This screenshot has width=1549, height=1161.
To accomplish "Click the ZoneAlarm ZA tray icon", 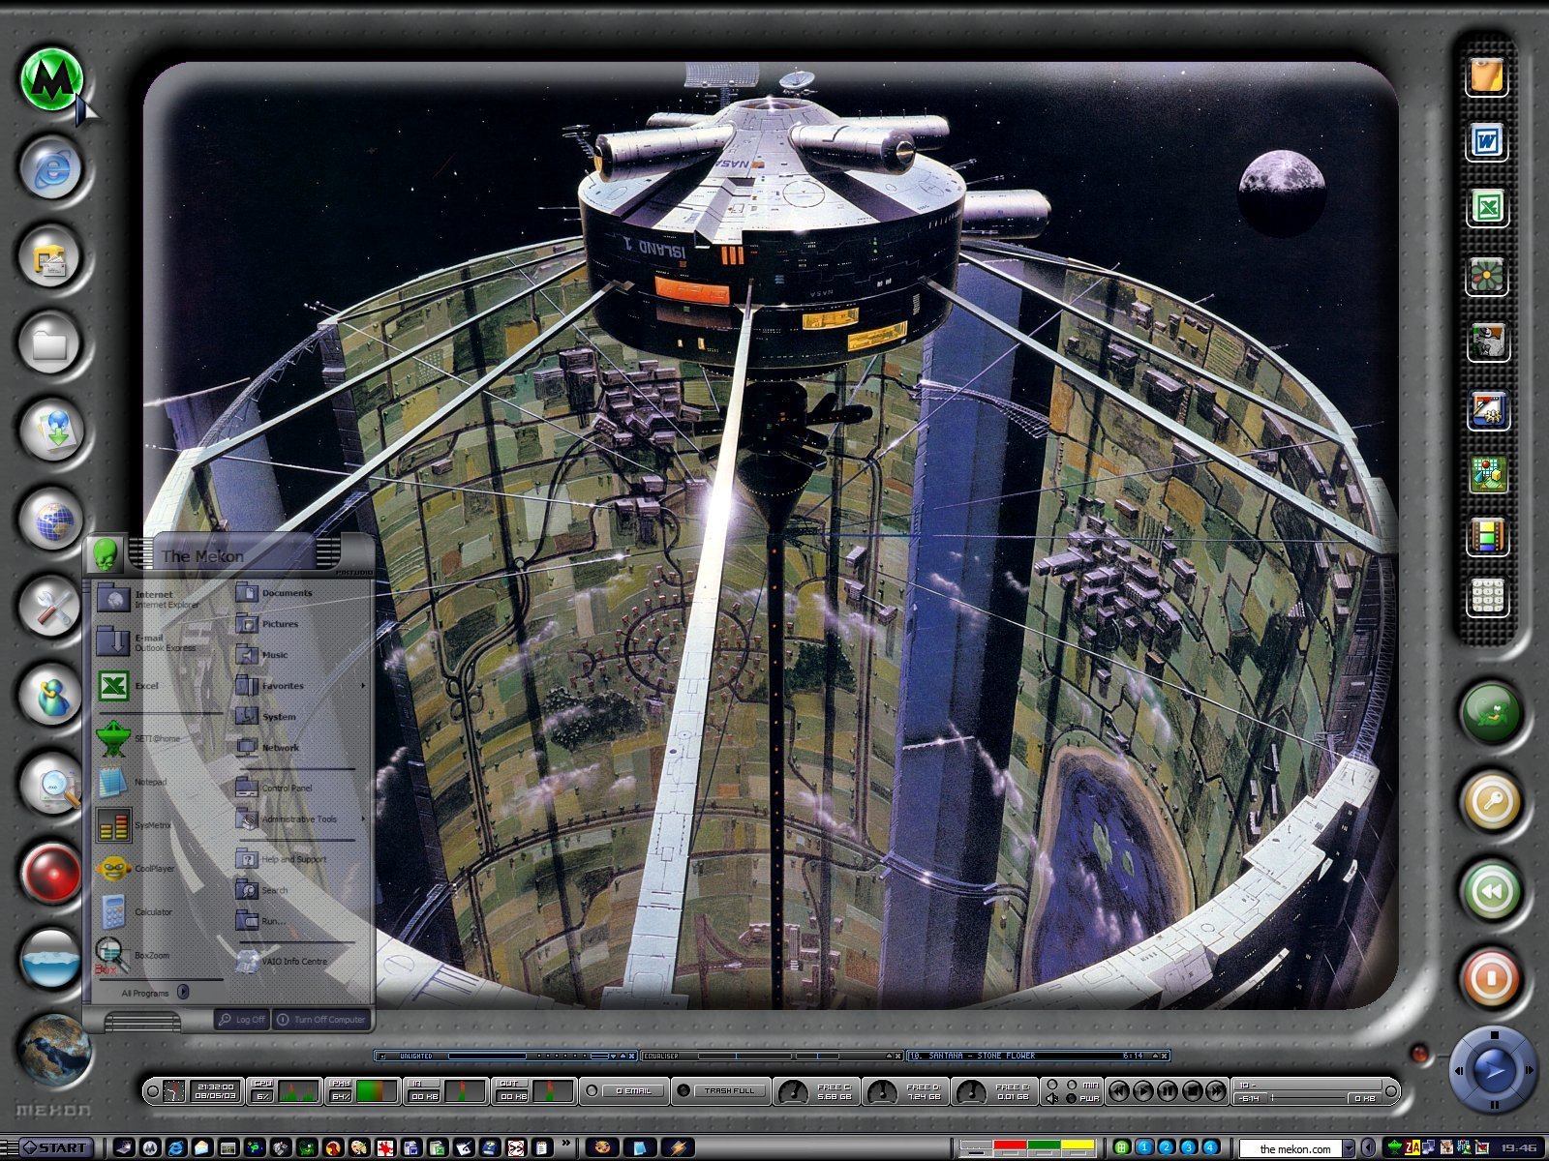I will (x=1412, y=1148).
